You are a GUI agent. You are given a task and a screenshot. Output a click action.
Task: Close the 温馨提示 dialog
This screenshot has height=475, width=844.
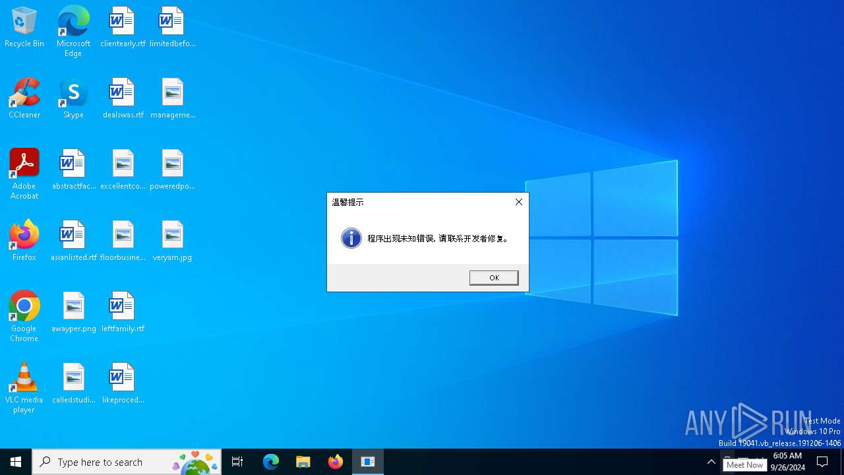[x=518, y=202]
